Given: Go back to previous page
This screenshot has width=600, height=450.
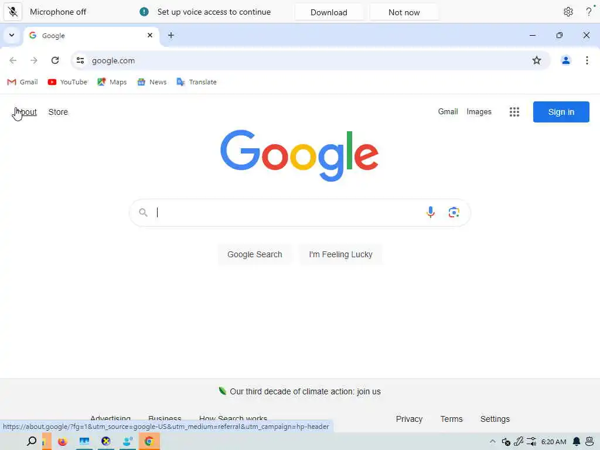Looking at the screenshot, I should 13,60.
